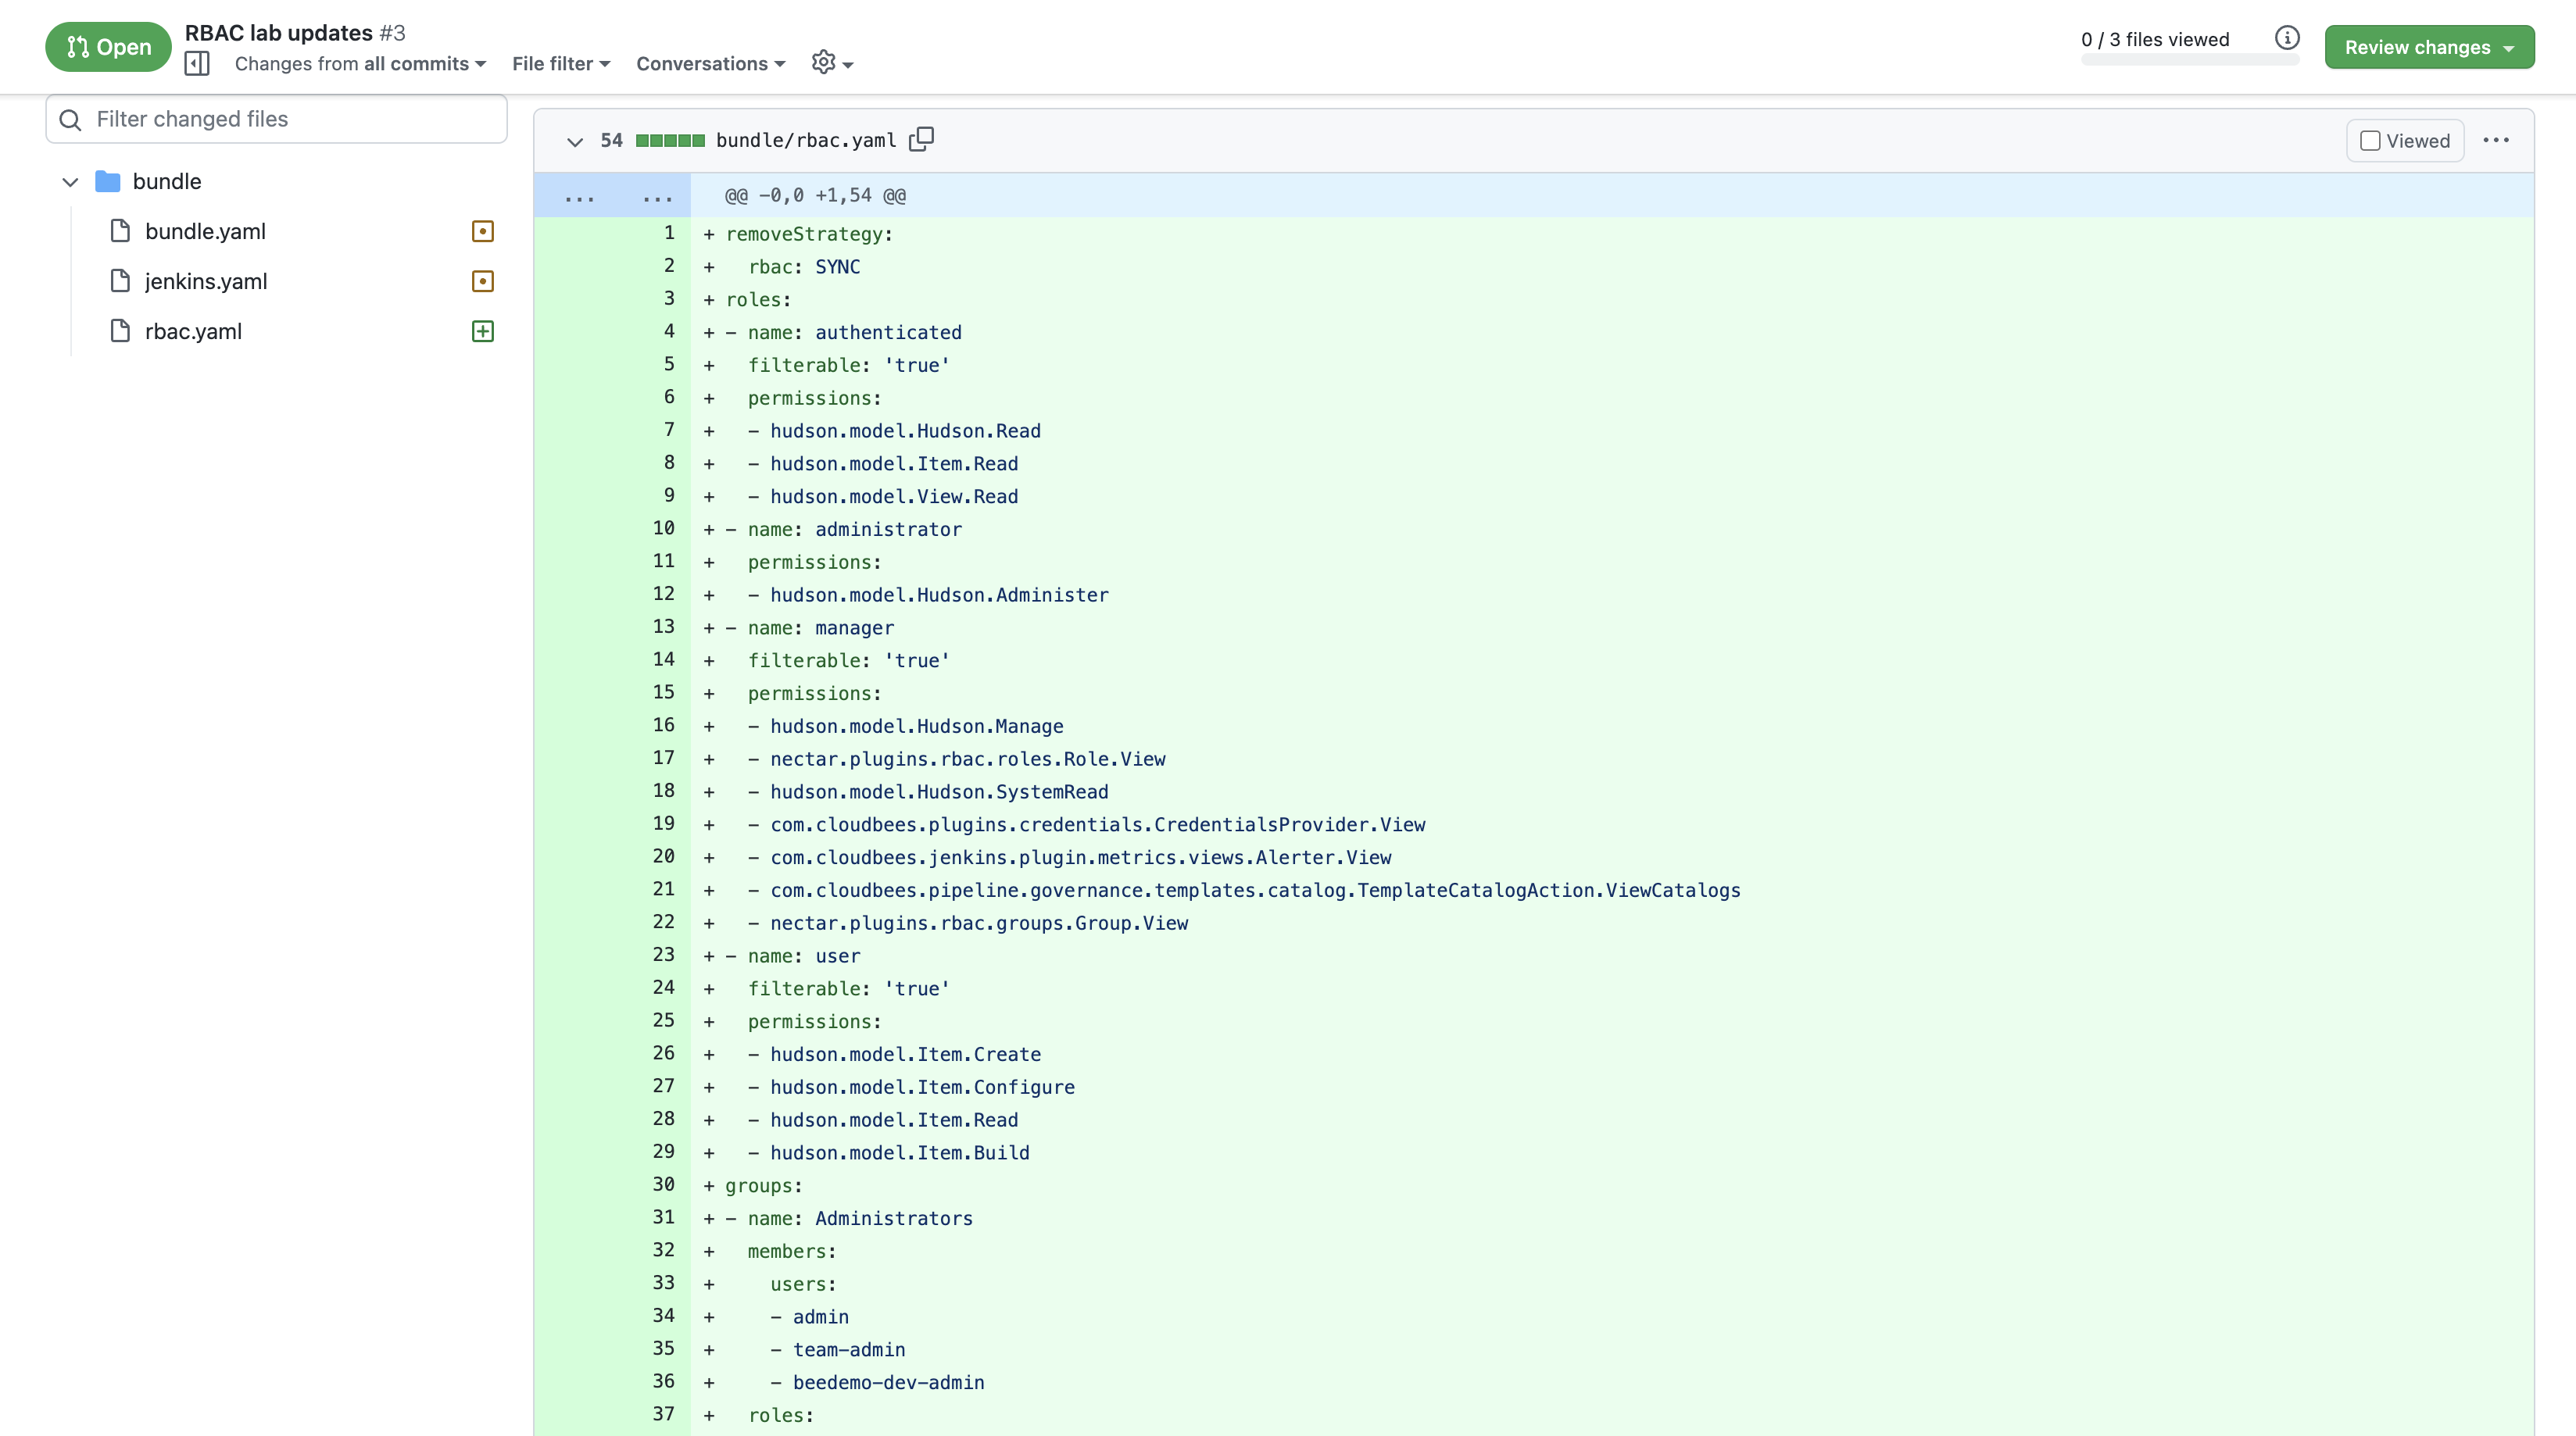Toggle the file tree sidebar icon

[x=197, y=63]
